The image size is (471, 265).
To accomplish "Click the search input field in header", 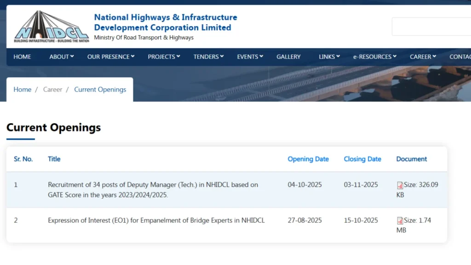I will click(431, 27).
